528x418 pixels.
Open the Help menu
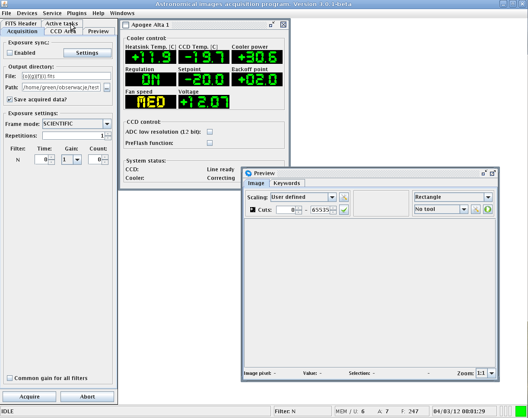point(99,13)
